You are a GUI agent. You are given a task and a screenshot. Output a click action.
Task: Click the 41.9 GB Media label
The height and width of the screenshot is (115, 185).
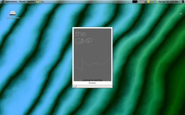pos(13,18)
